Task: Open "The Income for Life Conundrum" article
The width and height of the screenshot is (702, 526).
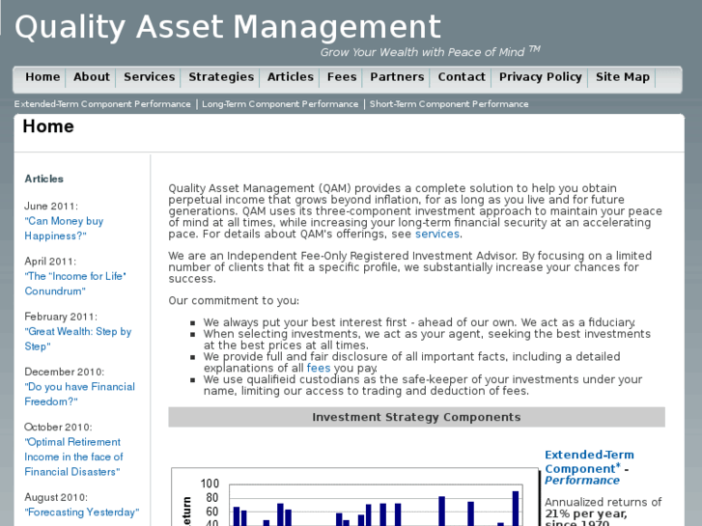Action: [x=75, y=284]
